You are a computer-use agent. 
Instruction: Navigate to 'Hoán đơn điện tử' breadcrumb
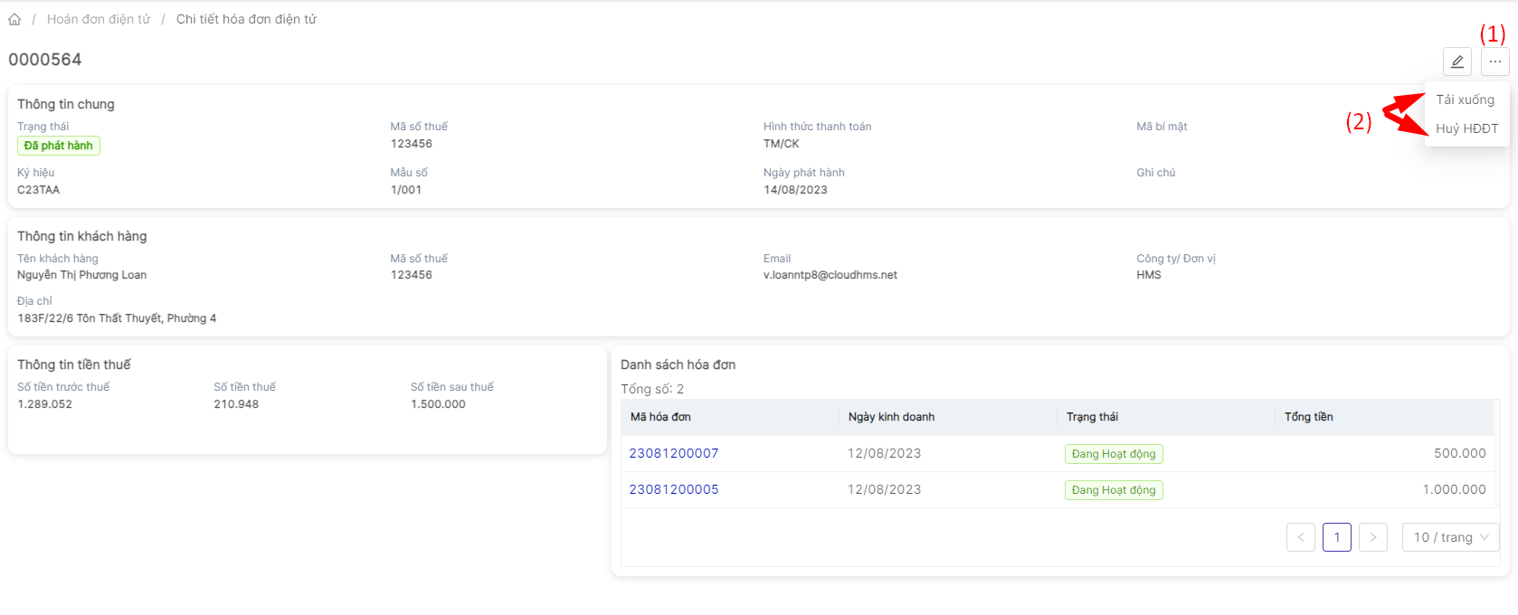coord(99,19)
